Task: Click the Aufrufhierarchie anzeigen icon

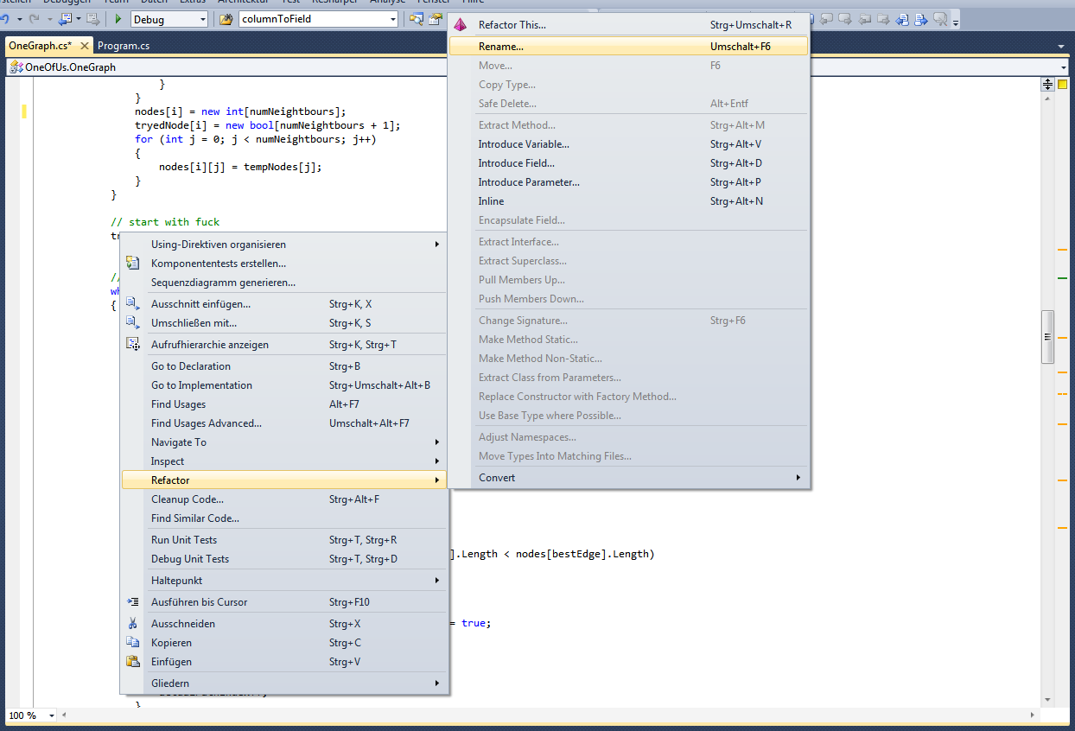Action: [133, 345]
